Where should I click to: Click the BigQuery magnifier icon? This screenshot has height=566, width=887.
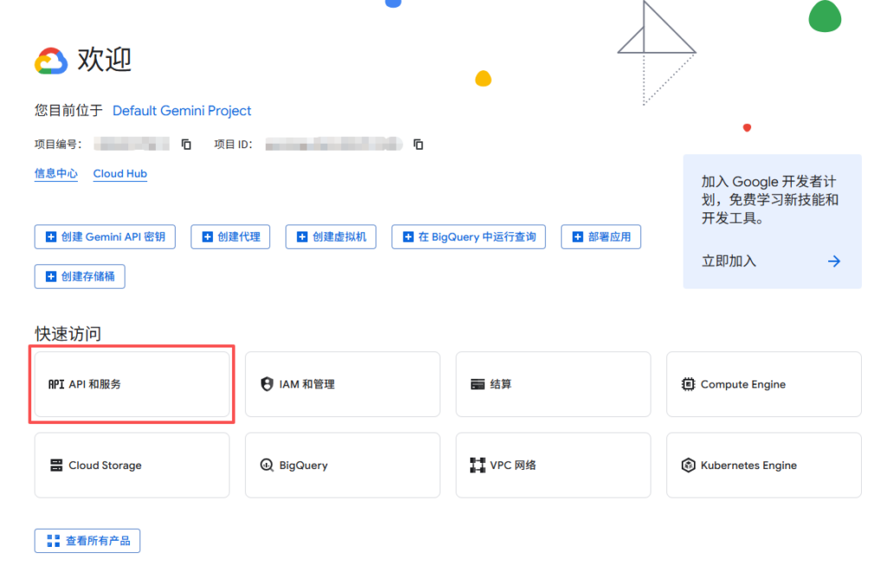267,465
